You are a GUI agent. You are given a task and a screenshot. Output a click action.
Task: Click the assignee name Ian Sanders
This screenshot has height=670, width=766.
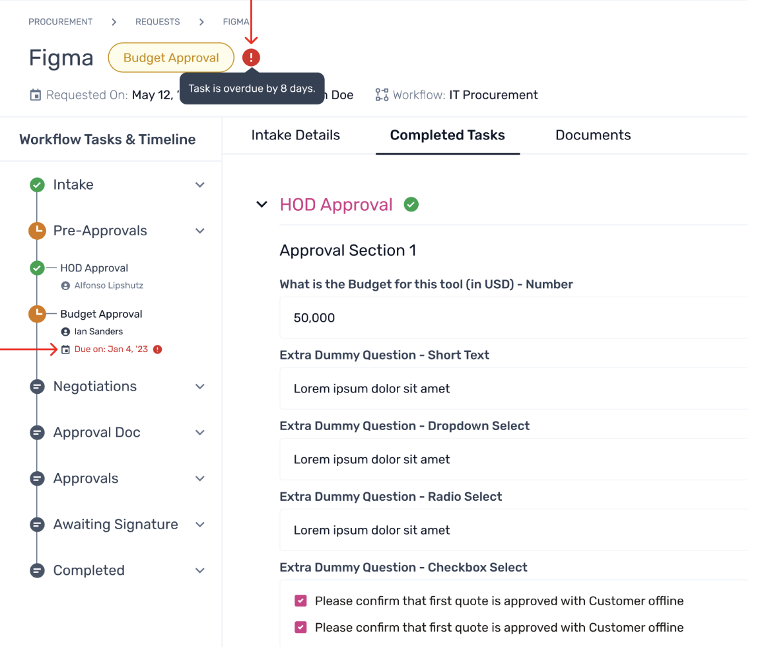(x=98, y=332)
